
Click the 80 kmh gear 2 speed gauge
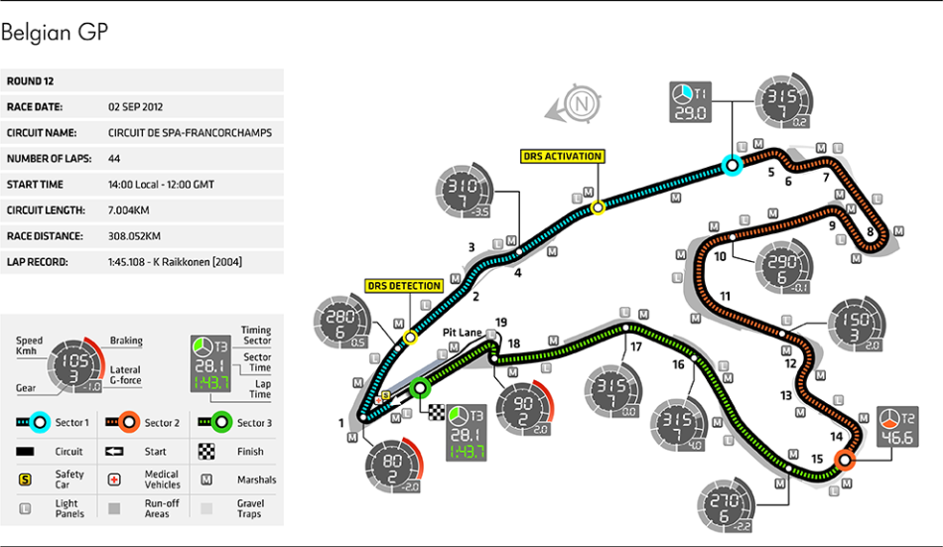[391, 466]
